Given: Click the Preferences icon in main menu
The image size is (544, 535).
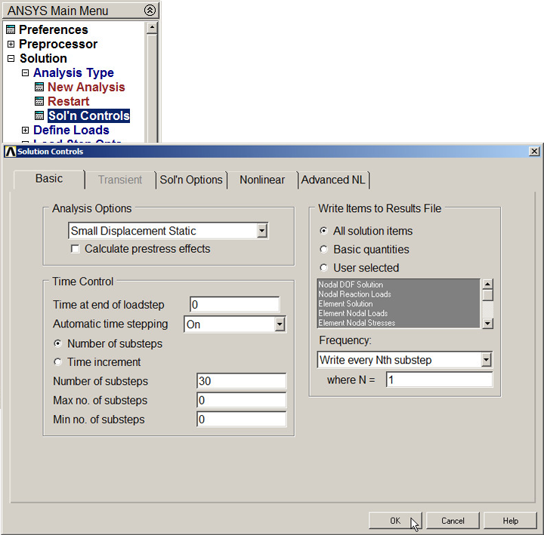Looking at the screenshot, I should [11, 30].
